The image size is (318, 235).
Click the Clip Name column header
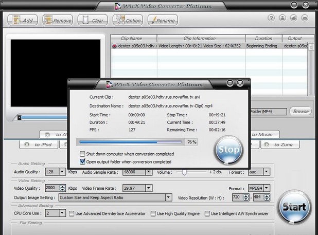[x=134, y=38]
